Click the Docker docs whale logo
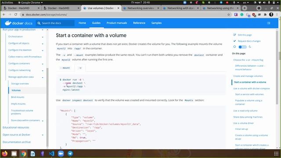 (18, 23)
